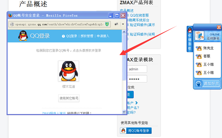Click the blue login button under the password field
This screenshot has height=138, width=222.
130,95
